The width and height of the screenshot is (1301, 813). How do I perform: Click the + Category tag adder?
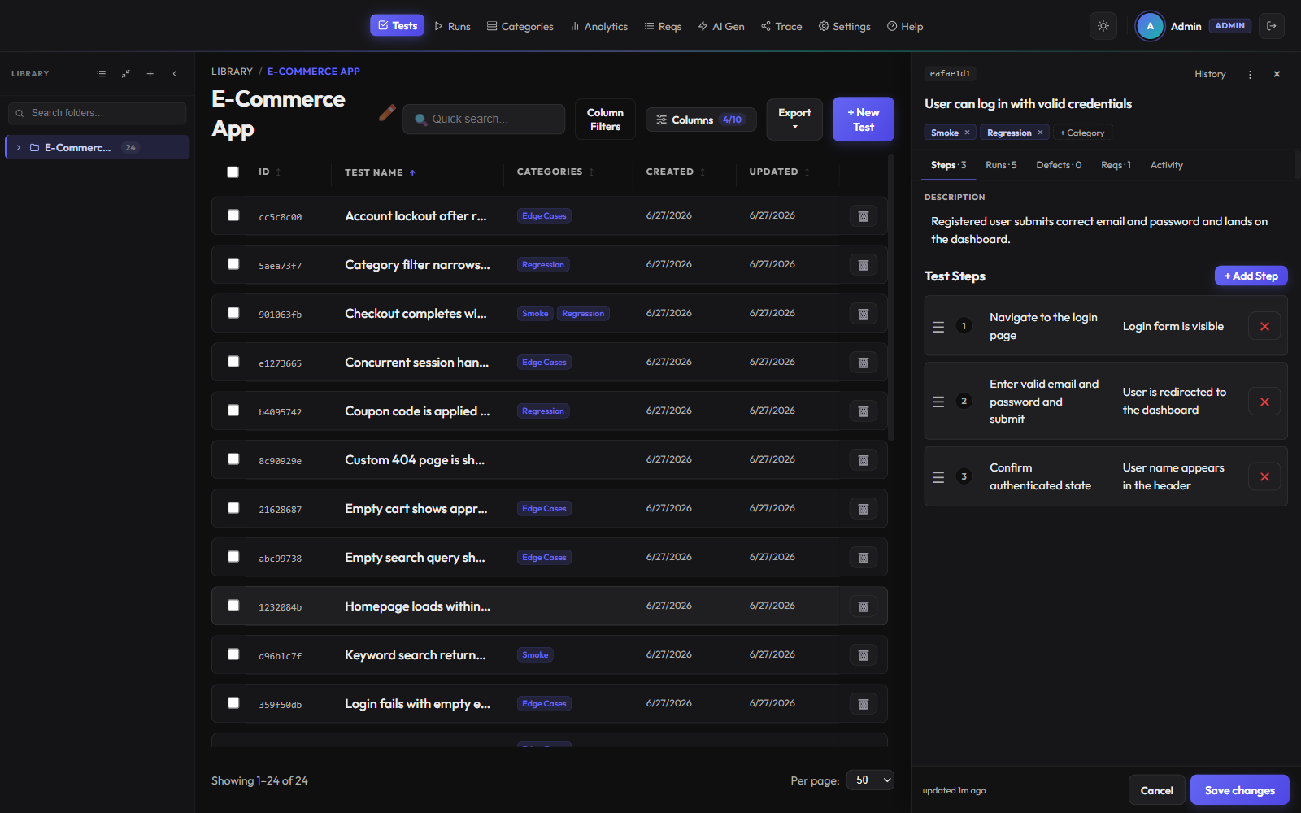pos(1082,133)
